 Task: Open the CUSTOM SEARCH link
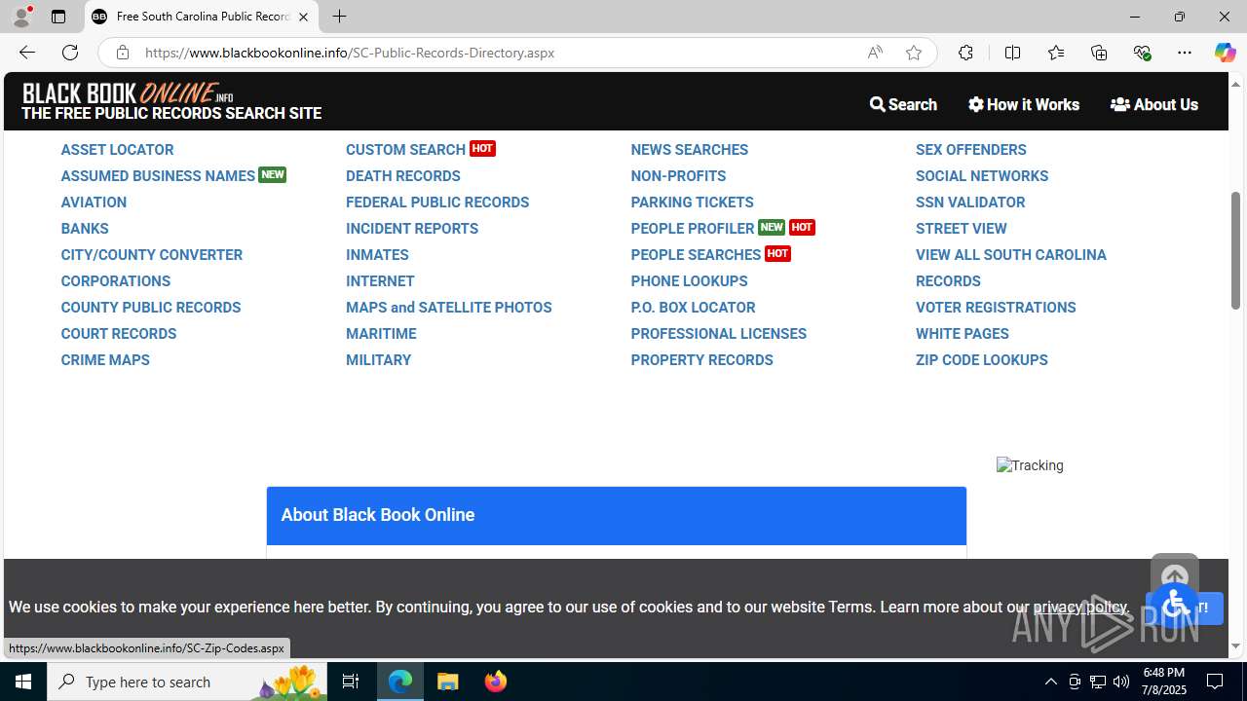point(405,150)
